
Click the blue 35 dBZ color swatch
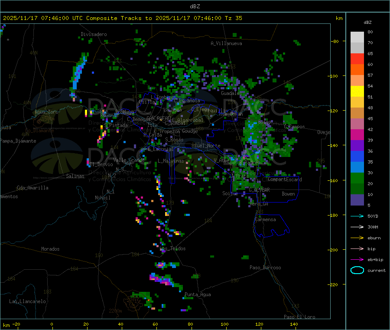coord(357,156)
